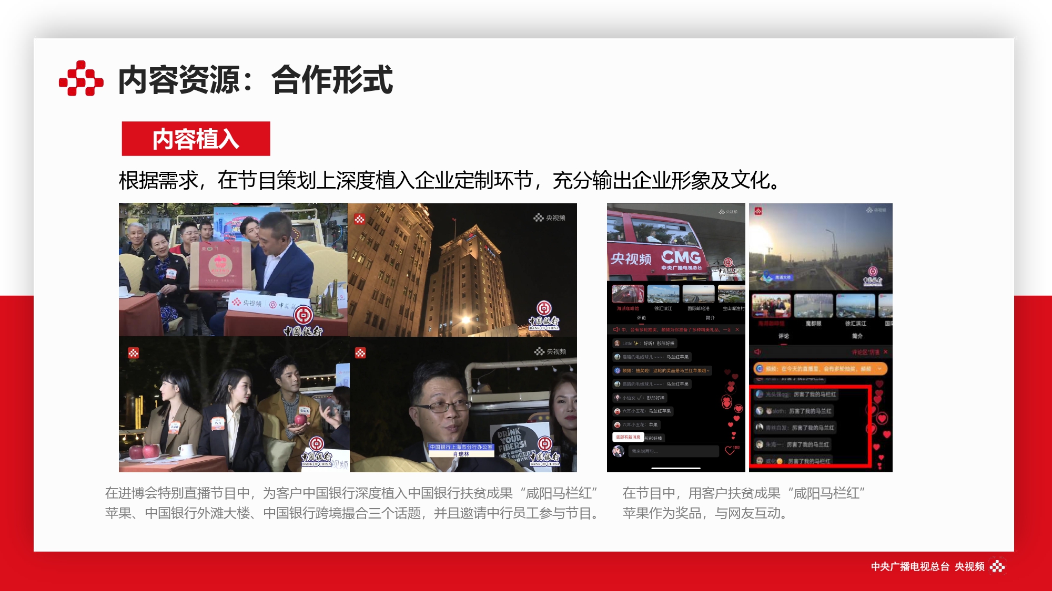Click the red dotted logo beside the slide title
The image size is (1052, 591).
[x=81, y=78]
